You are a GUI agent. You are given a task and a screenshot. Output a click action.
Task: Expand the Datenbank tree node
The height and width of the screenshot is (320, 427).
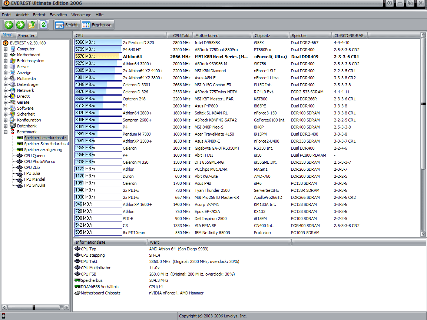[x=6, y=126]
